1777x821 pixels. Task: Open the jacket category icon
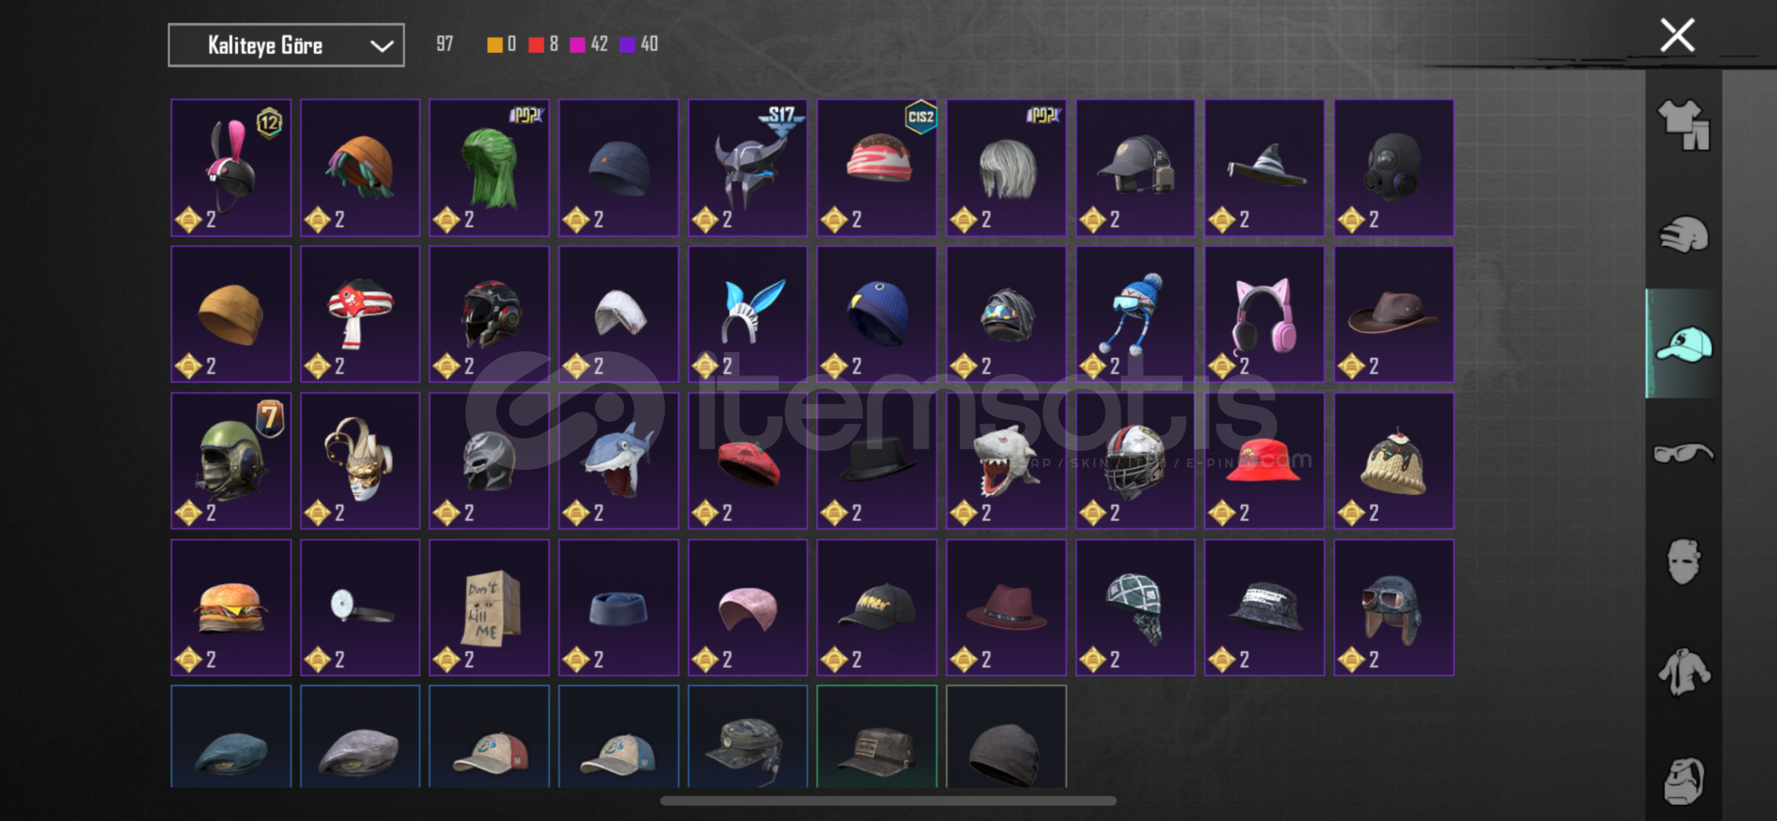[1683, 671]
